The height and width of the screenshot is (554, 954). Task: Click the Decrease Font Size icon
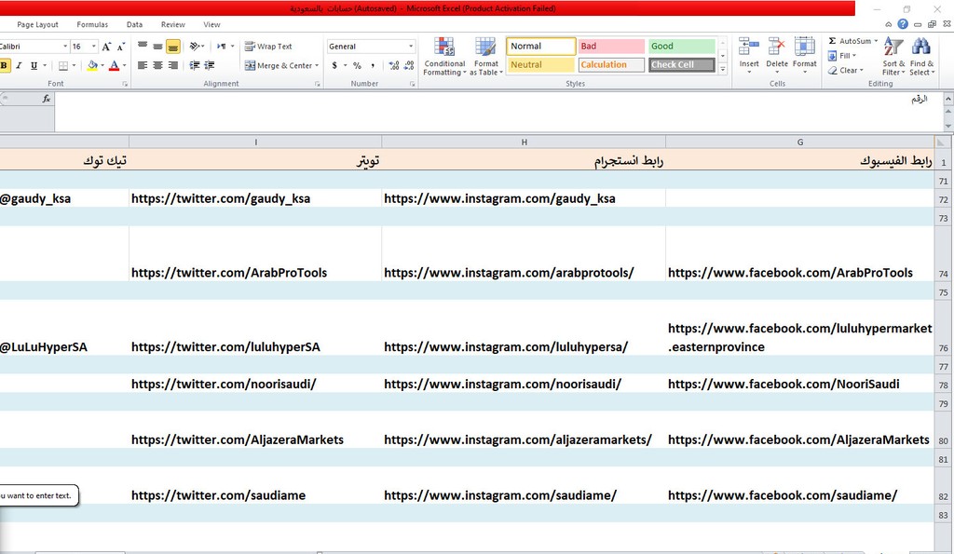120,47
